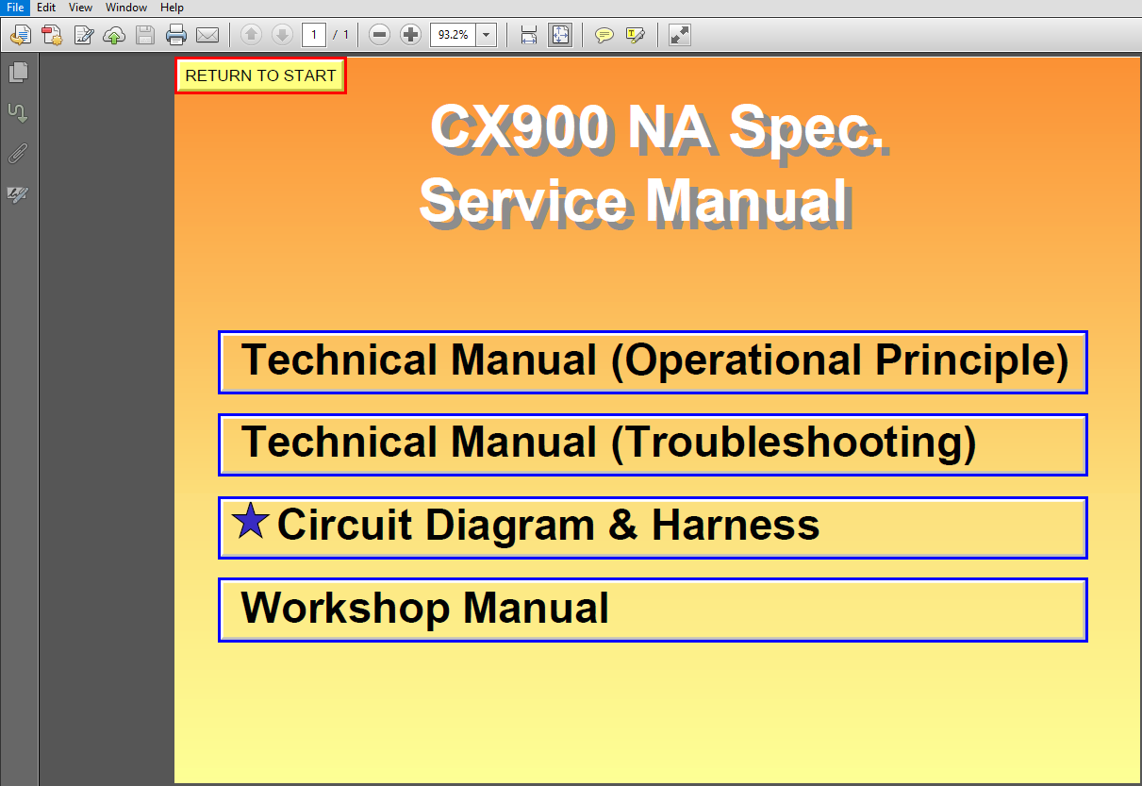This screenshot has width=1142, height=786.
Task: Zoom out with the minus button
Action: click(x=379, y=35)
